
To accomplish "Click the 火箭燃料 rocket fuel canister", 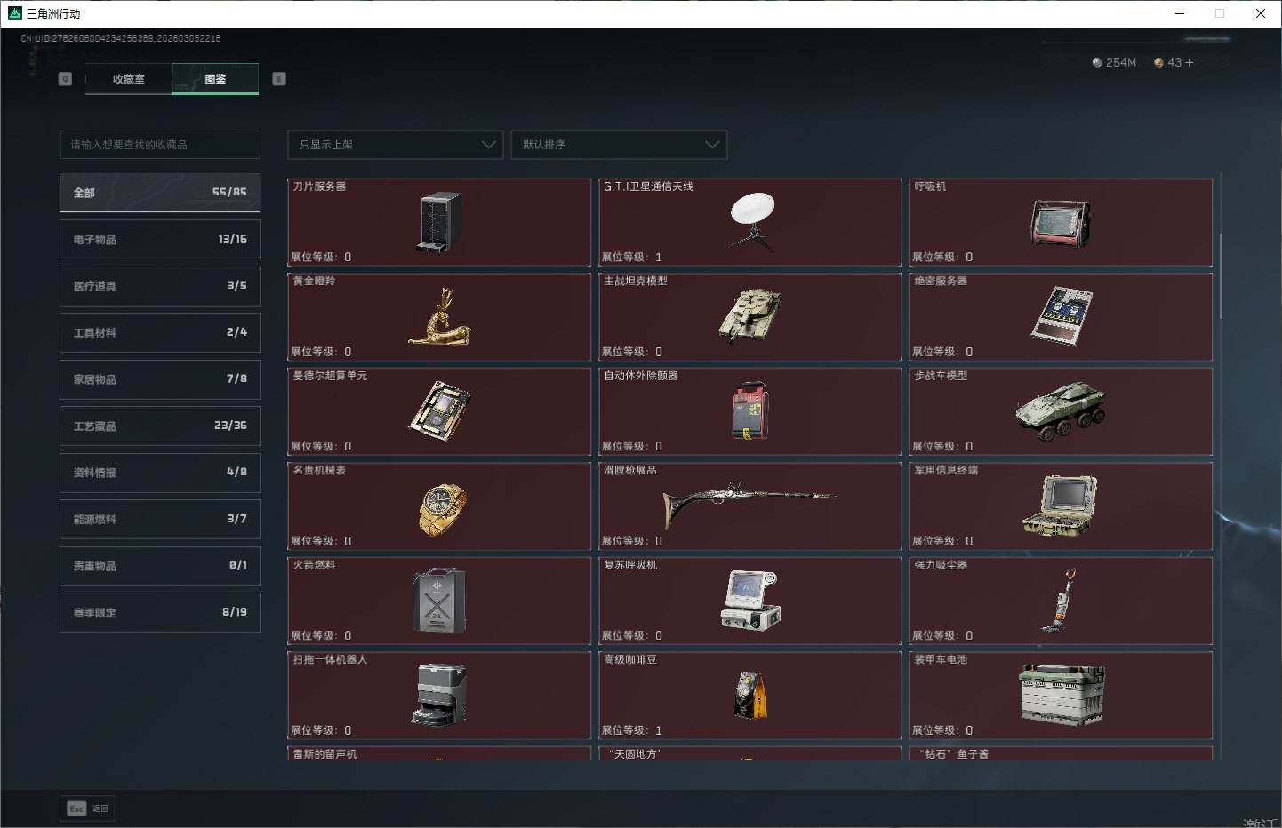I will (x=439, y=601).
